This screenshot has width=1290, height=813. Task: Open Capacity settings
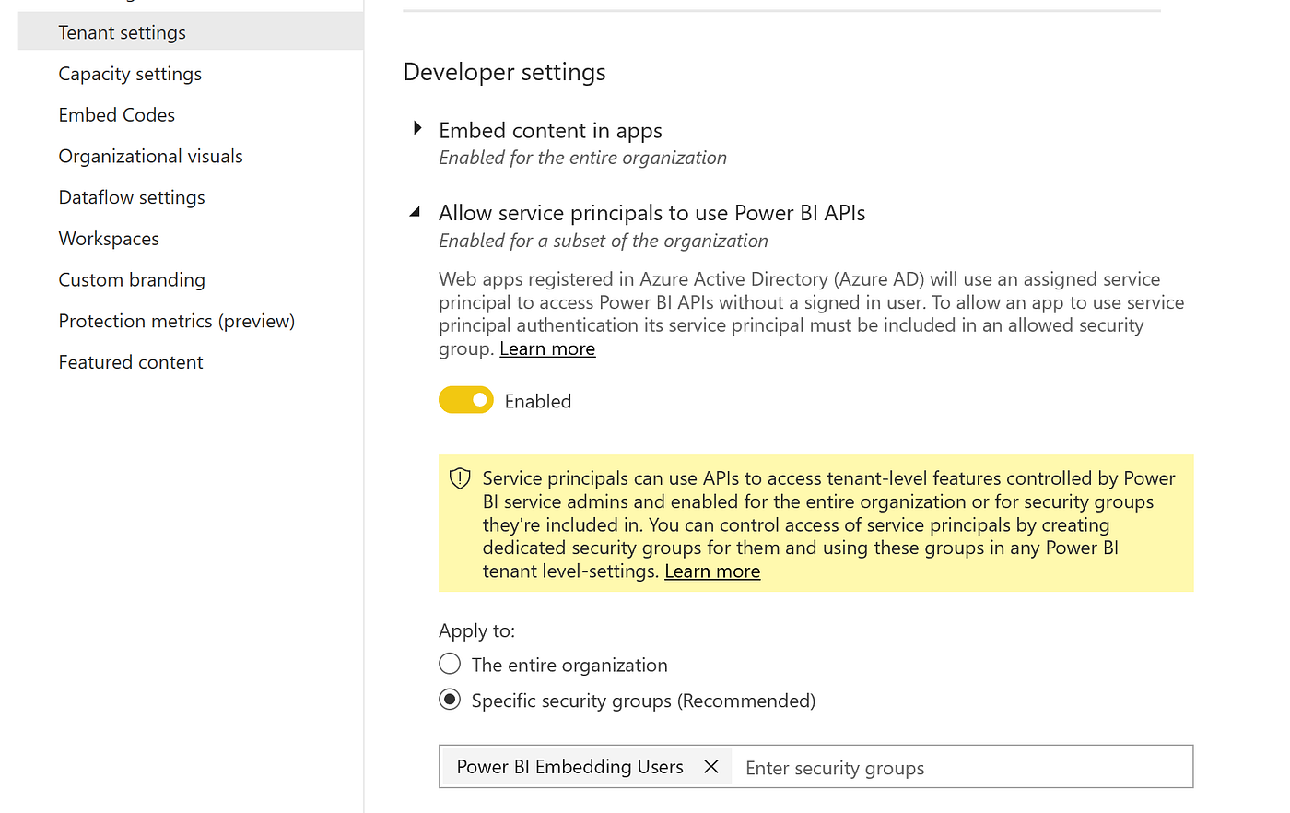click(130, 74)
